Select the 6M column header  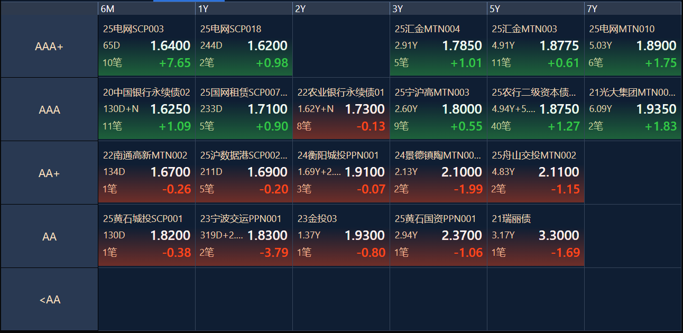[146, 8]
